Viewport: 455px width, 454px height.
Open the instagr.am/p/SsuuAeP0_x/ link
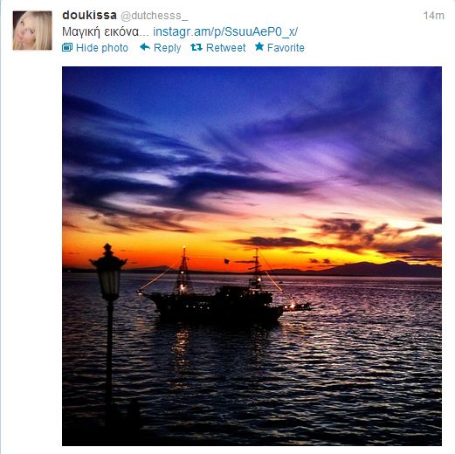[225, 31]
